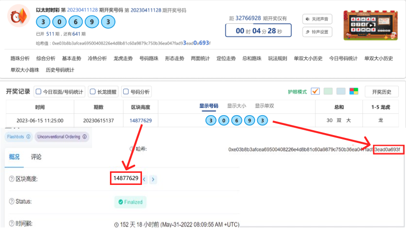The image size is (406, 228).
Task: Enable 今日双面/号码统计 checkbox
Action: coord(38,91)
